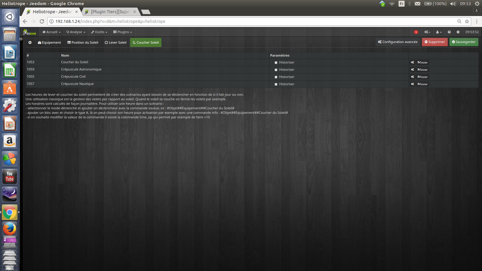Open settings for Coucher du Soleil command
Screen dimensions: 482x271
click(x=412, y=62)
